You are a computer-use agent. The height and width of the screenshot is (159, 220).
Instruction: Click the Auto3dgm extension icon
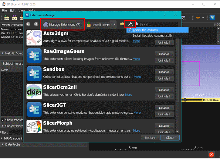point(34,38)
